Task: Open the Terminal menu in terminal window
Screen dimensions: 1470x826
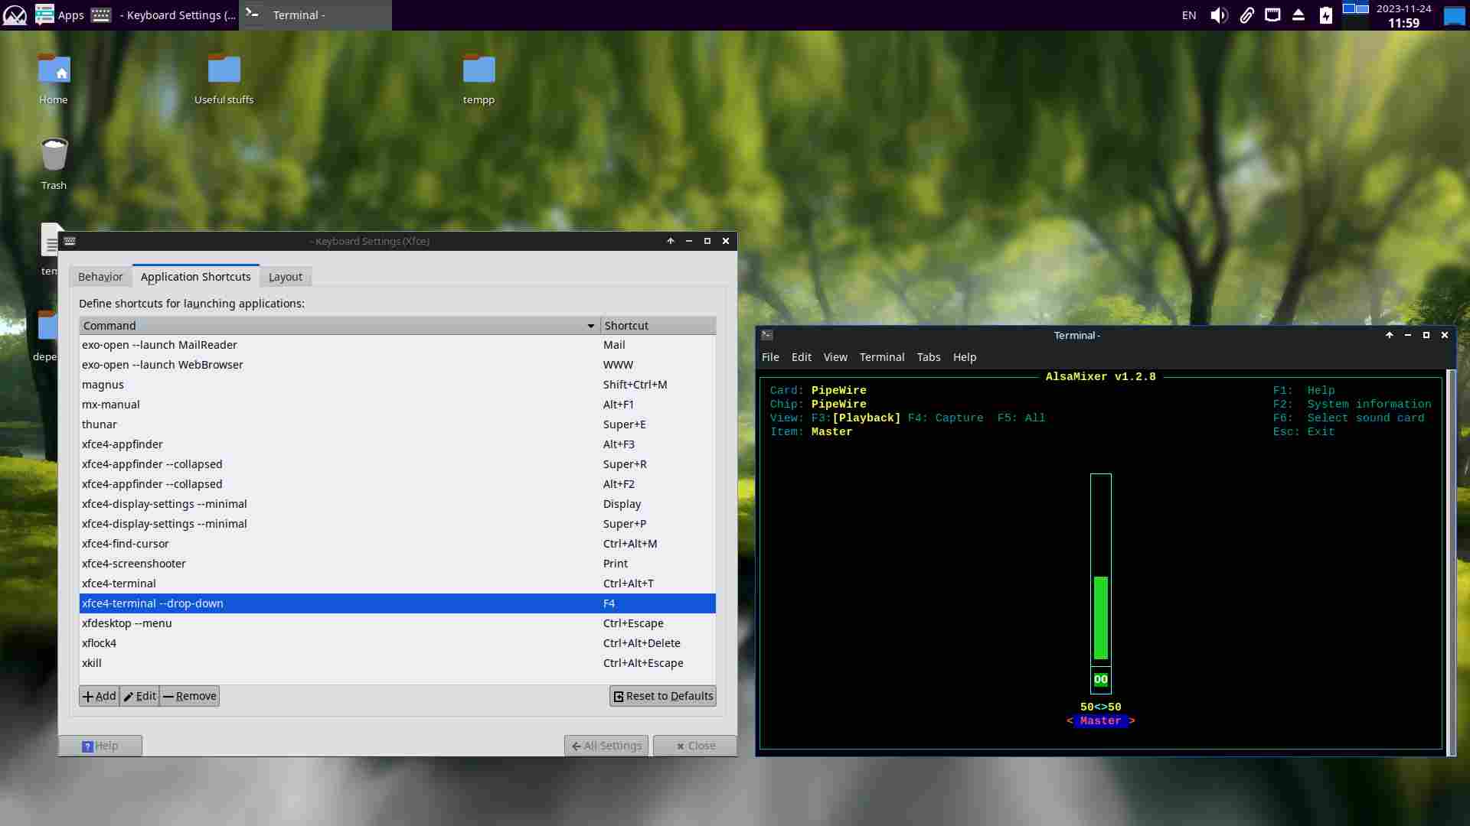Action: pos(881,357)
